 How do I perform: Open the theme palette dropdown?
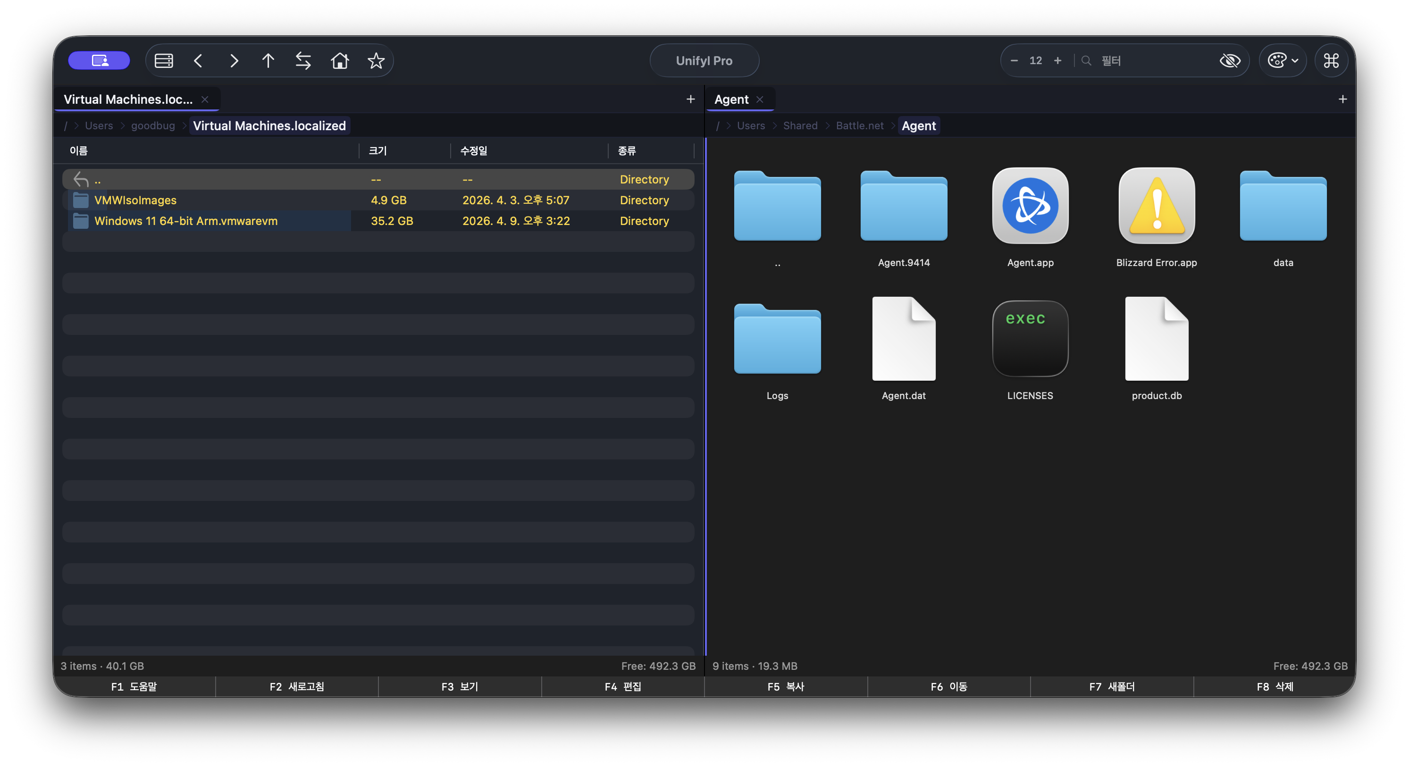pos(1282,61)
